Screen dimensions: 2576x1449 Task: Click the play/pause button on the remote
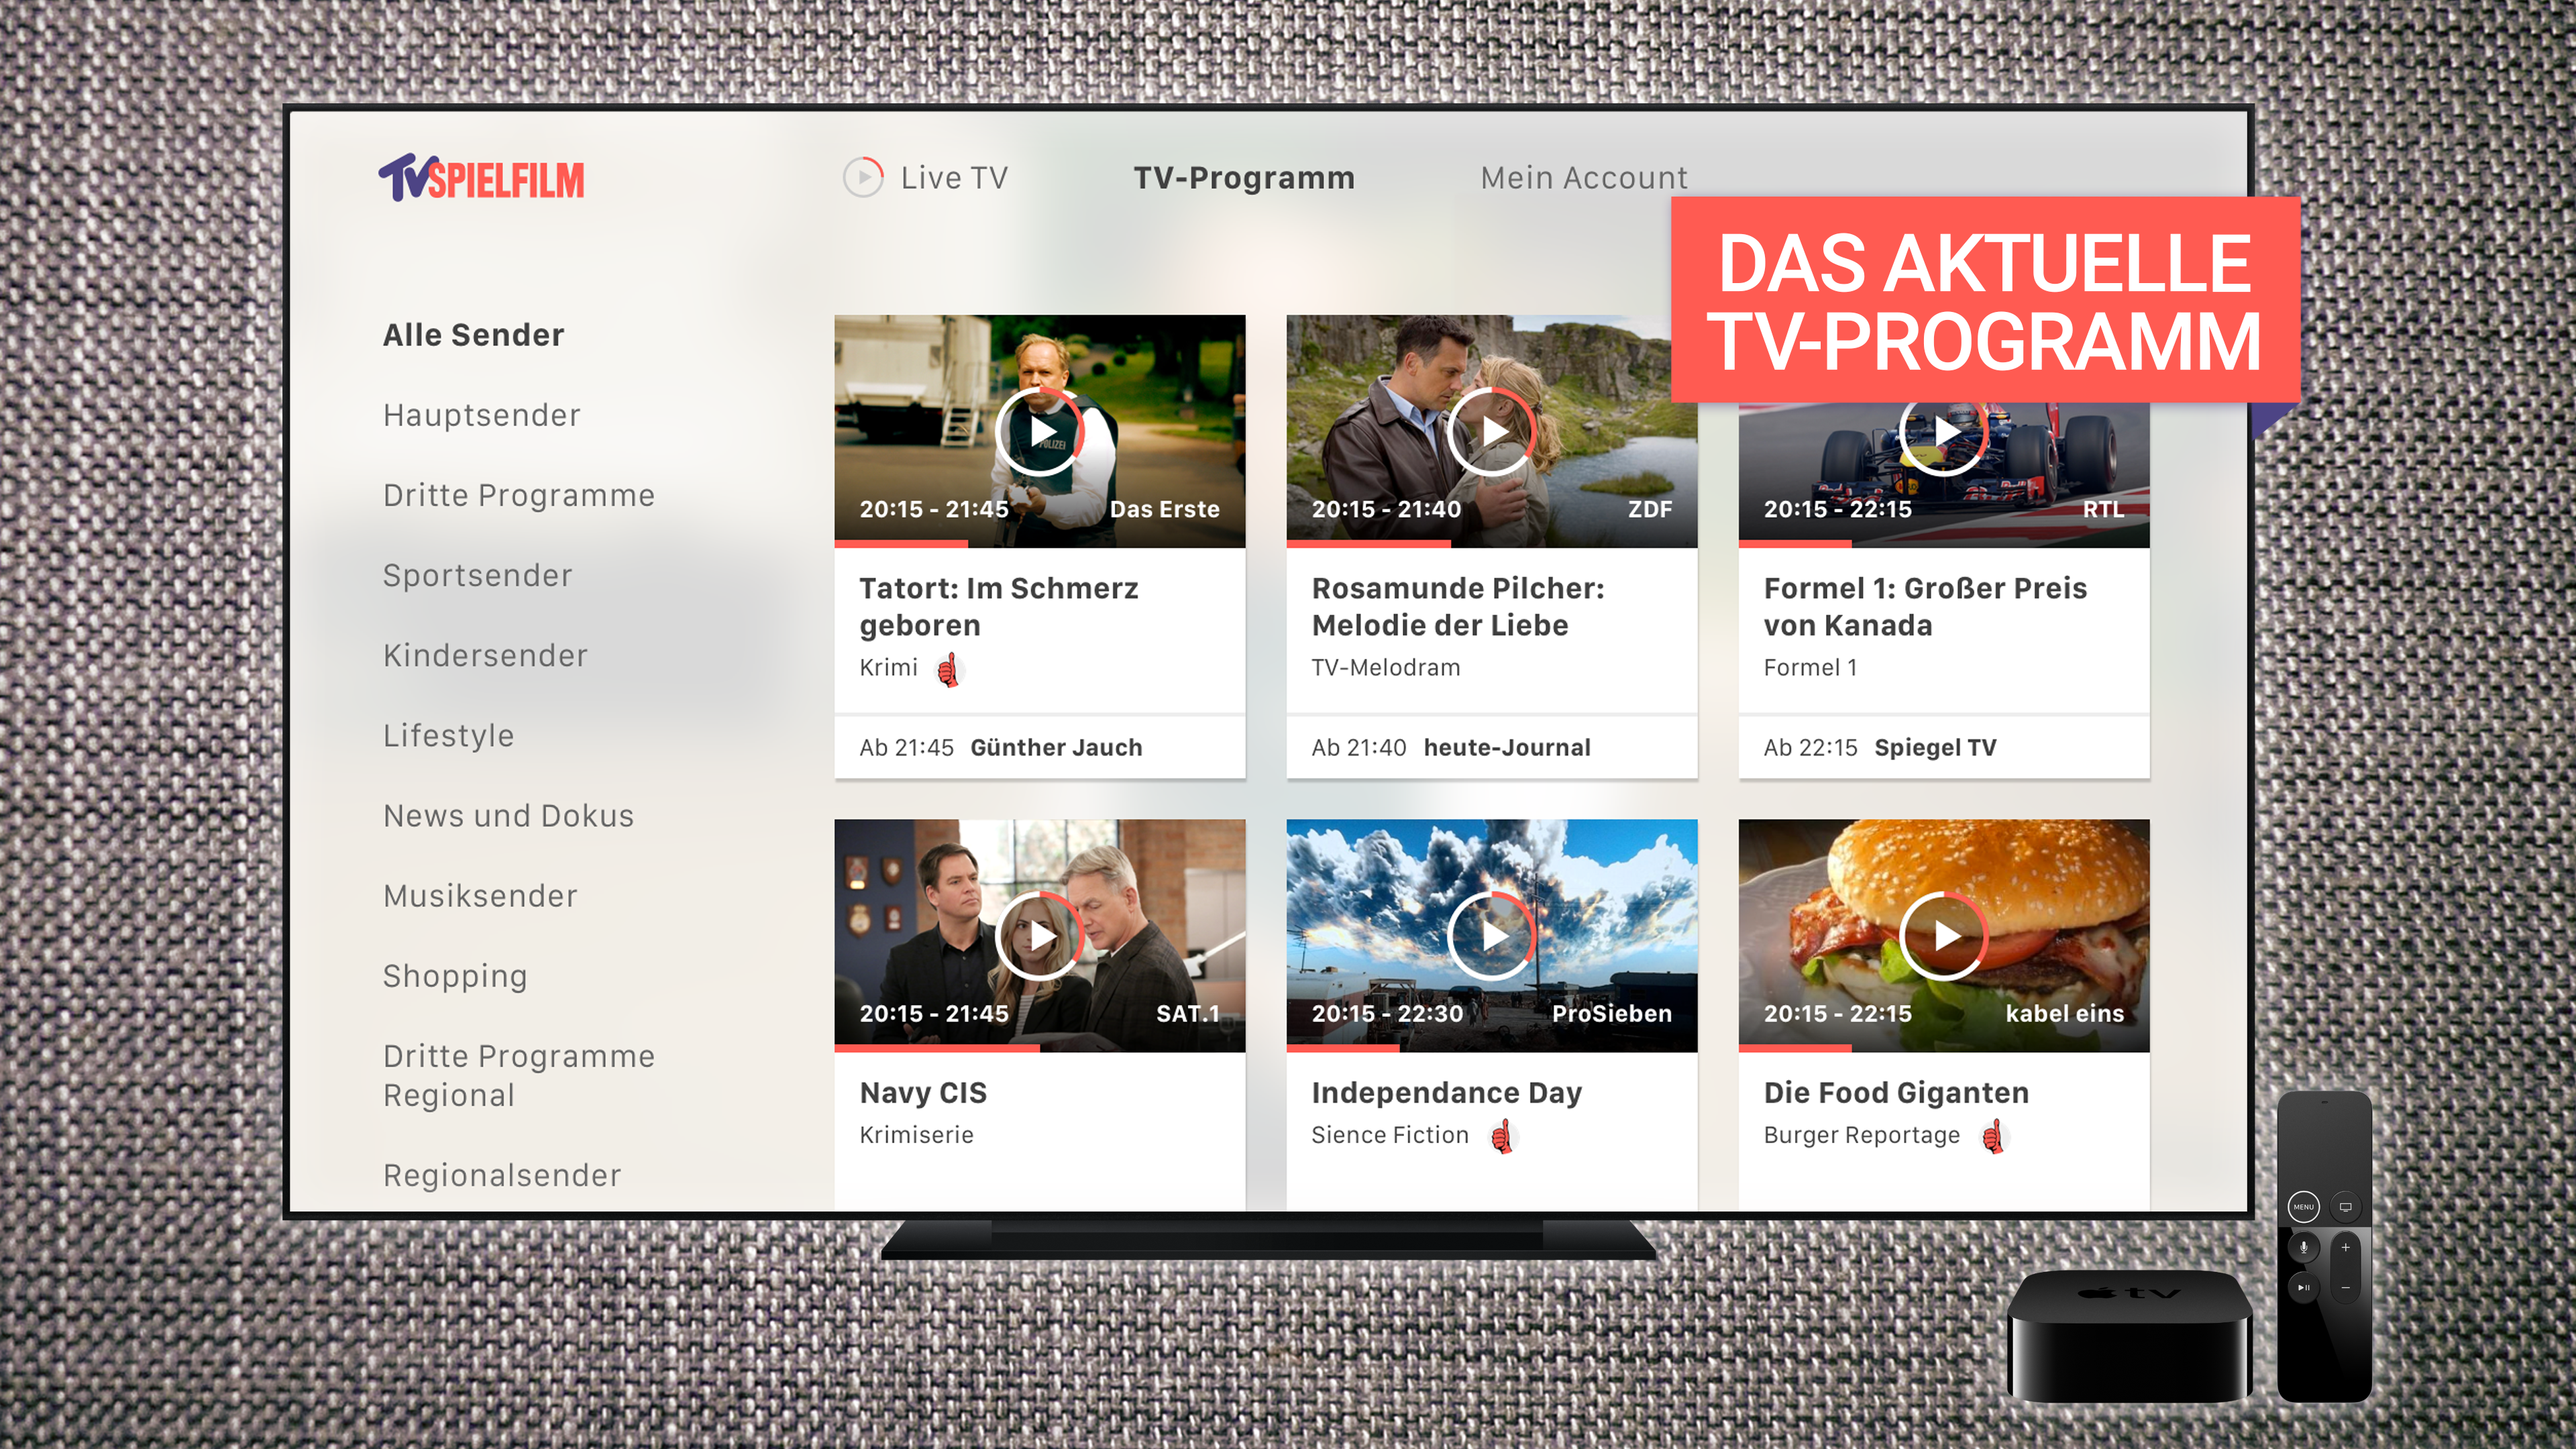(2304, 1288)
